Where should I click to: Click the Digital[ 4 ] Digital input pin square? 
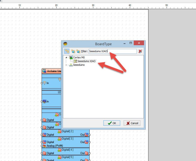pos(42,153)
